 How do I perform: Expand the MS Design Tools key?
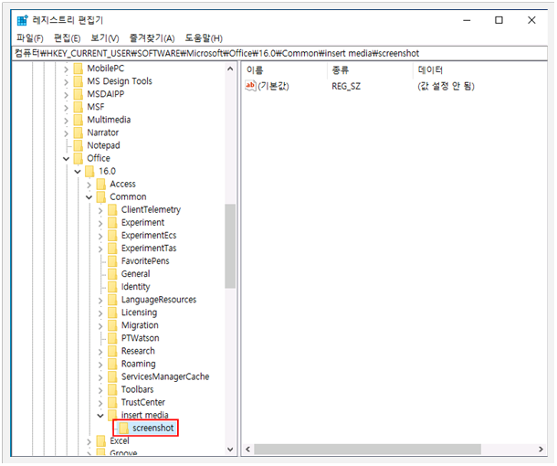pyautogui.click(x=66, y=81)
